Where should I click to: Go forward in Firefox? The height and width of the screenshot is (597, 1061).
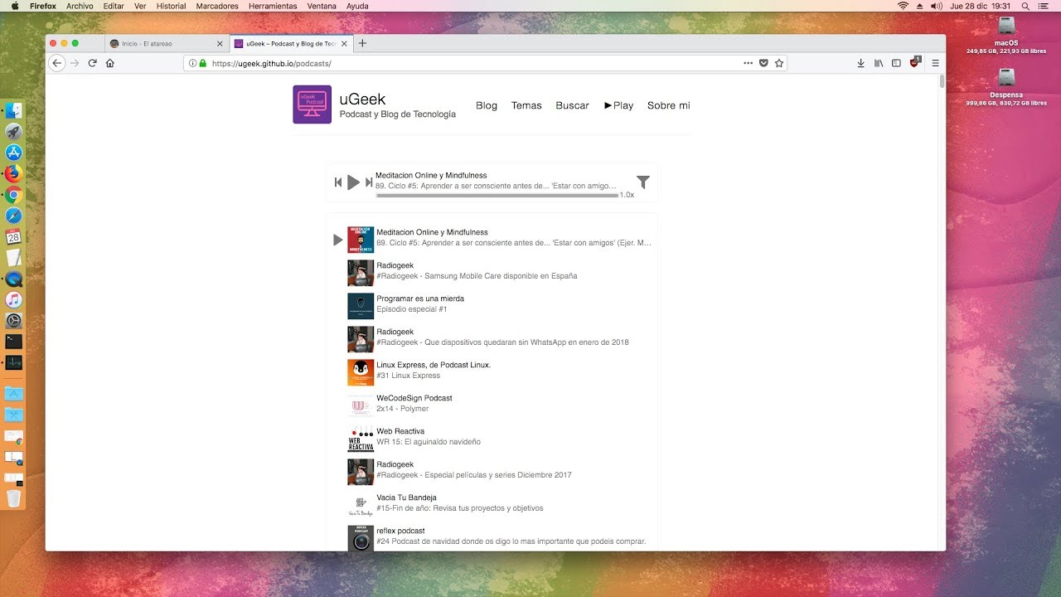click(x=75, y=63)
